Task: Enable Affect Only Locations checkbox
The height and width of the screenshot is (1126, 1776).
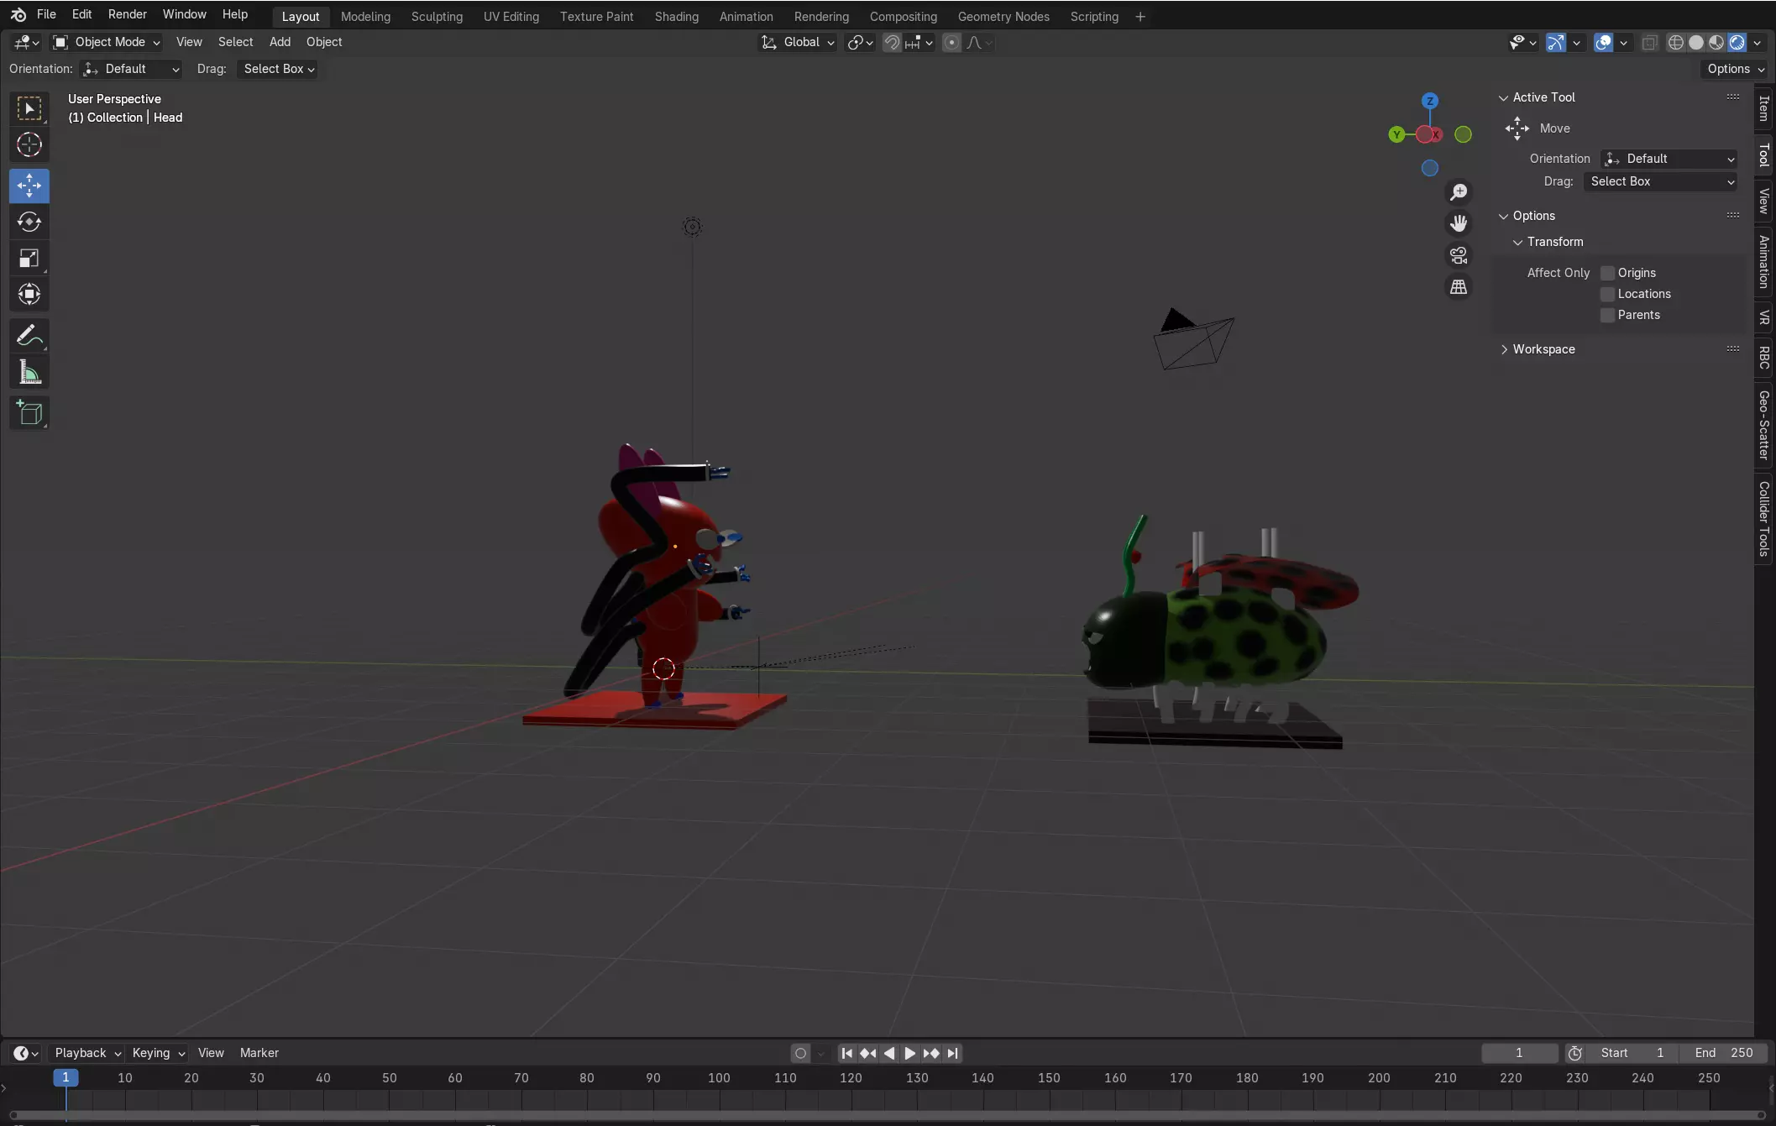Action: [1608, 294]
